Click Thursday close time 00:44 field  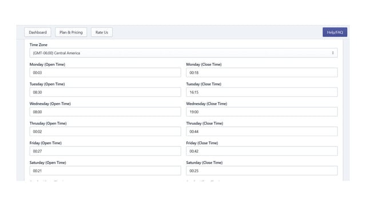tap(262, 132)
